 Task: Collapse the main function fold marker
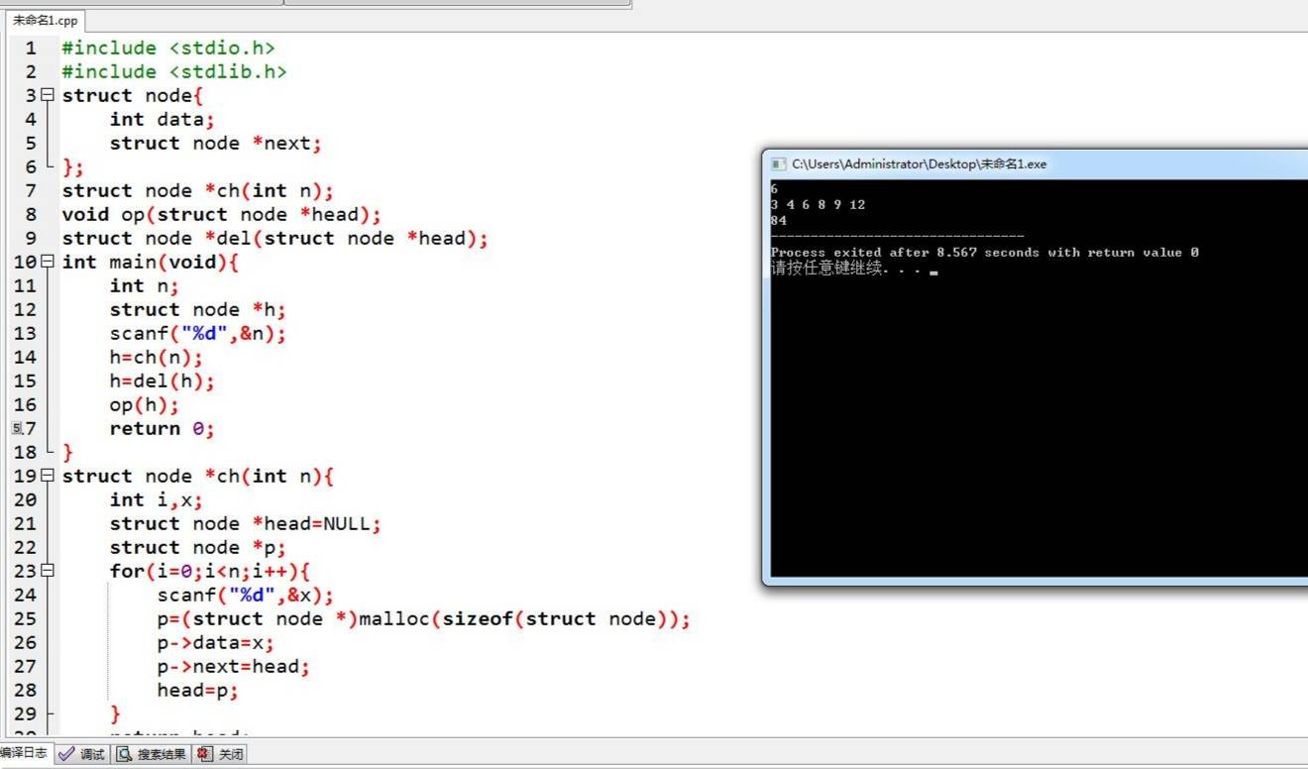point(47,262)
